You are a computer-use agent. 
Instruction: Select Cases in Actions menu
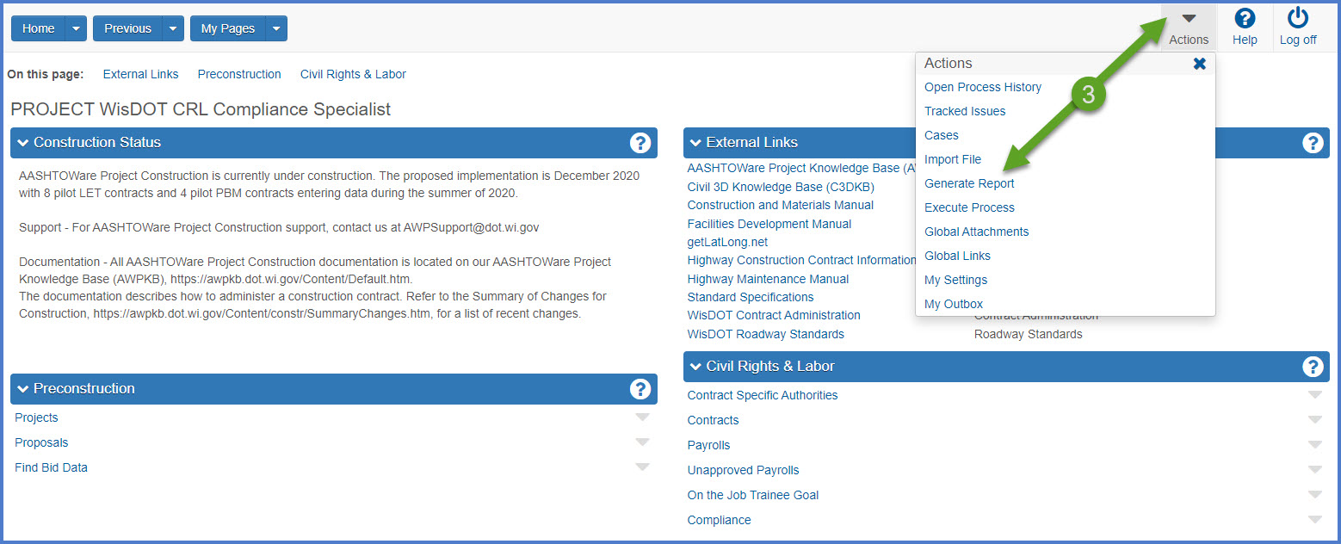pyautogui.click(x=942, y=135)
